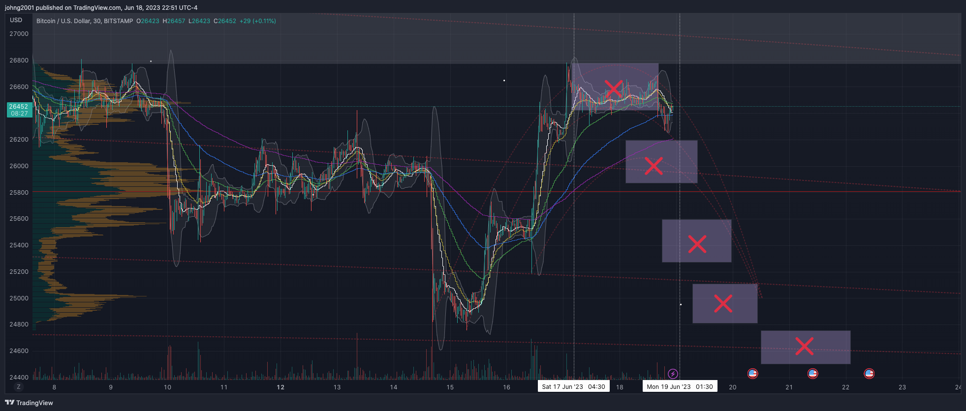The width and height of the screenshot is (966, 411).
Task: Click the Mon 19 Jun '23 01:30 date label
Action: coord(680,386)
